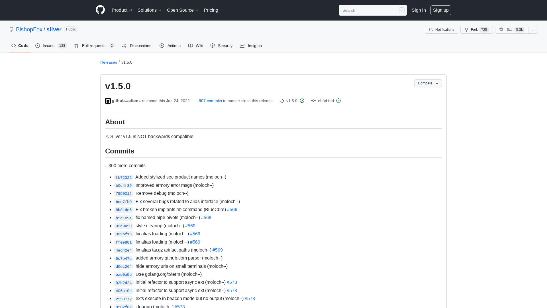Click the slash shortcut icon in search
This screenshot has width=547, height=308.
tap(402, 10)
